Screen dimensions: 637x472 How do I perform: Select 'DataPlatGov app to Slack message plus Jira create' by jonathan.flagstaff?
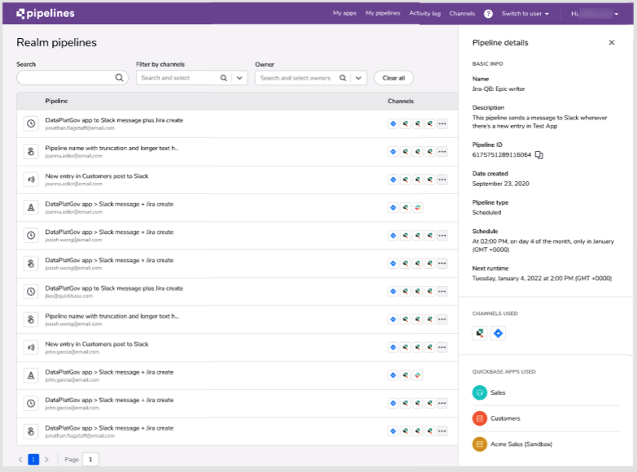[238, 123]
